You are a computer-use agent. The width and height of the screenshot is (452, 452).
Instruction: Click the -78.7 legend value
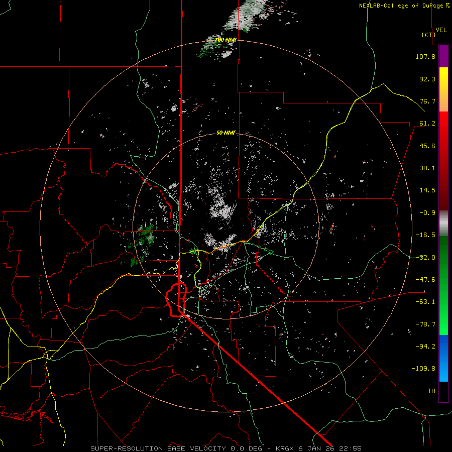(425, 324)
